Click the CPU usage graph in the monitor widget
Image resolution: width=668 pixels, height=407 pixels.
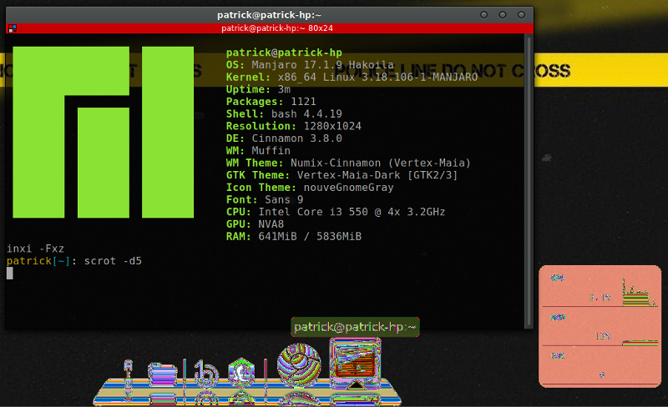pyautogui.click(x=640, y=292)
